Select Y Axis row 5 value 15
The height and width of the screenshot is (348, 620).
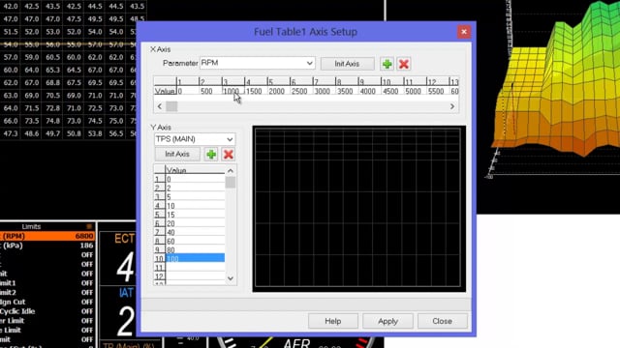pyautogui.click(x=195, y=215)
